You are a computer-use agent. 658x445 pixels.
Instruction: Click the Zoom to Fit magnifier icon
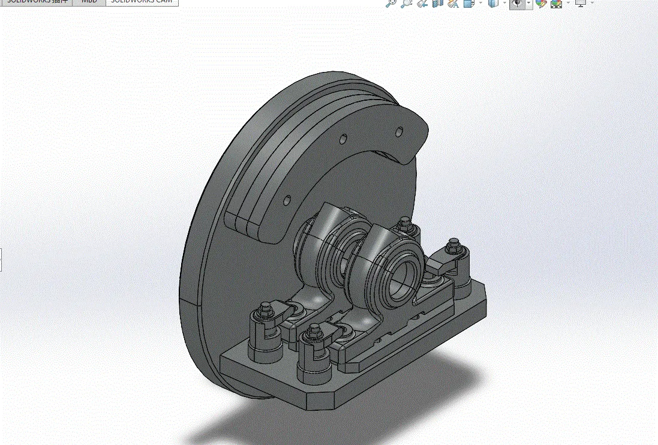point(390,4)
